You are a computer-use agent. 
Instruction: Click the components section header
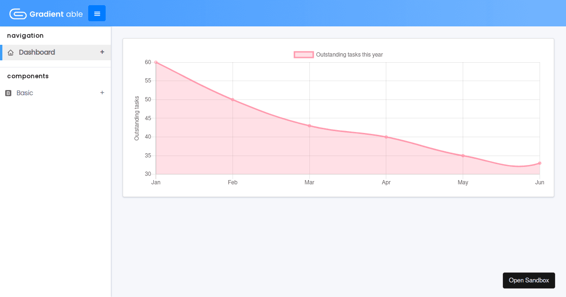pos(28,76)
